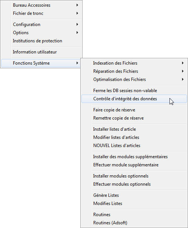Expand Indexation des Fichiers submenu
This screenshot has width=188, height=228.
(x=134, y=63)
